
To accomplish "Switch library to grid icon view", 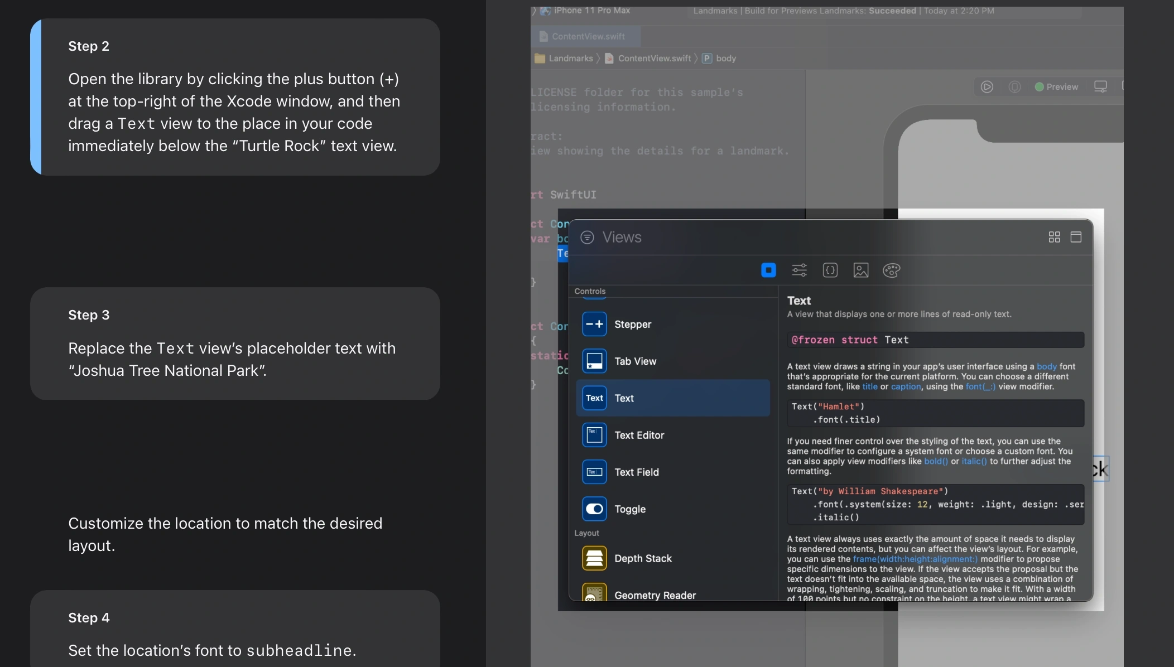I will [1054, 238].
